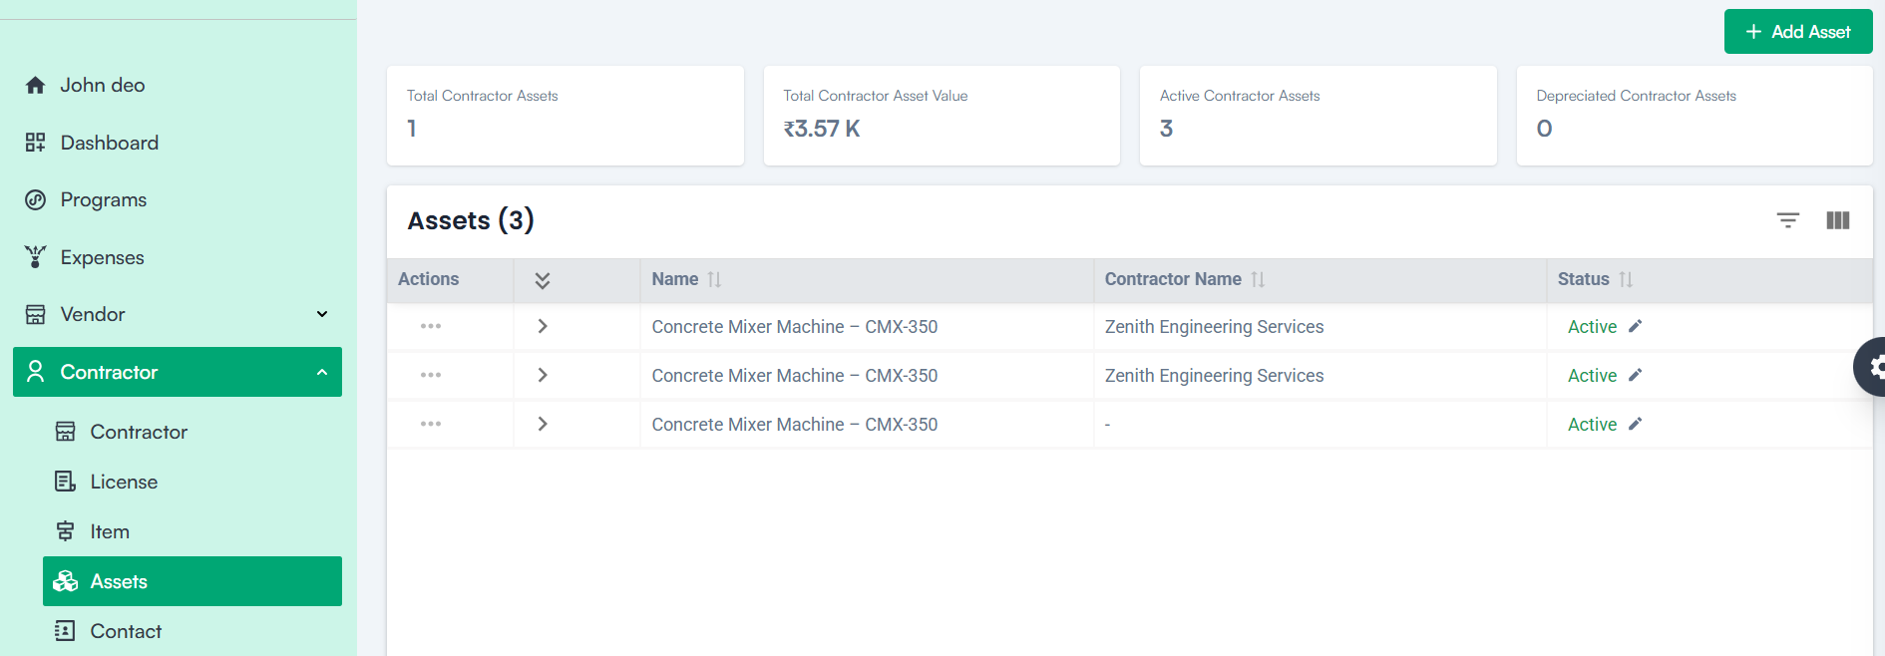Click the Expenses sidebar icon
The width and height of the screenshot is (1885, 656).
(x=36, y=257)
